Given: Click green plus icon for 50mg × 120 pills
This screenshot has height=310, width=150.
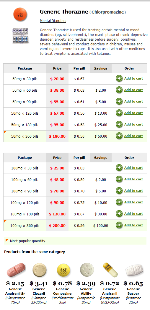Looking at the screenshot, I should pyautogui.click(x=119, y=113).
